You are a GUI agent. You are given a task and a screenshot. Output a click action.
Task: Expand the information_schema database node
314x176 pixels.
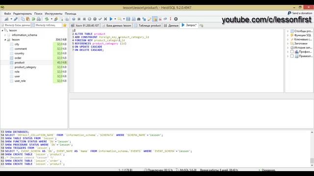5,35
